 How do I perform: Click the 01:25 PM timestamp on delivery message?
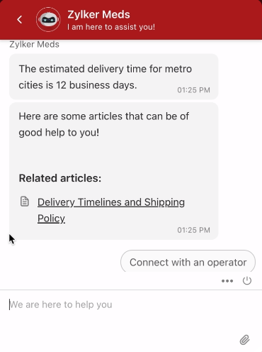[x=193, y=90]
